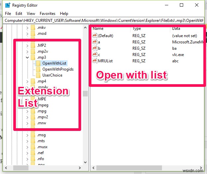Click the string icon of value b
207x174 pixels.
pos(95,48)
